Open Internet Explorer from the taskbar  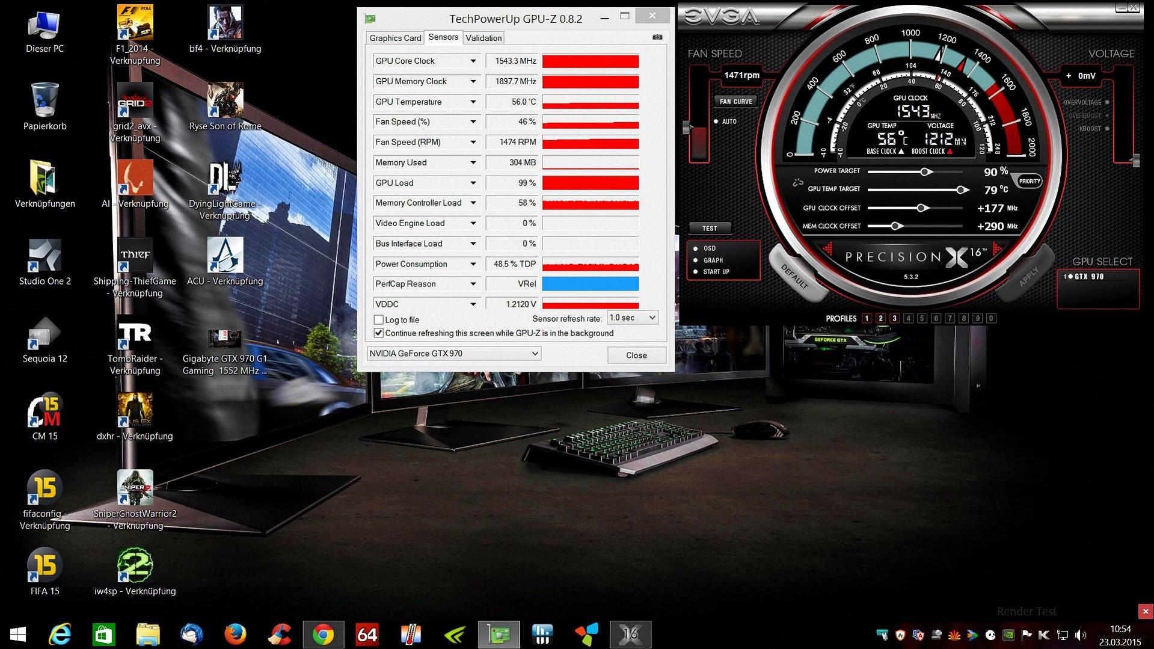60,635
